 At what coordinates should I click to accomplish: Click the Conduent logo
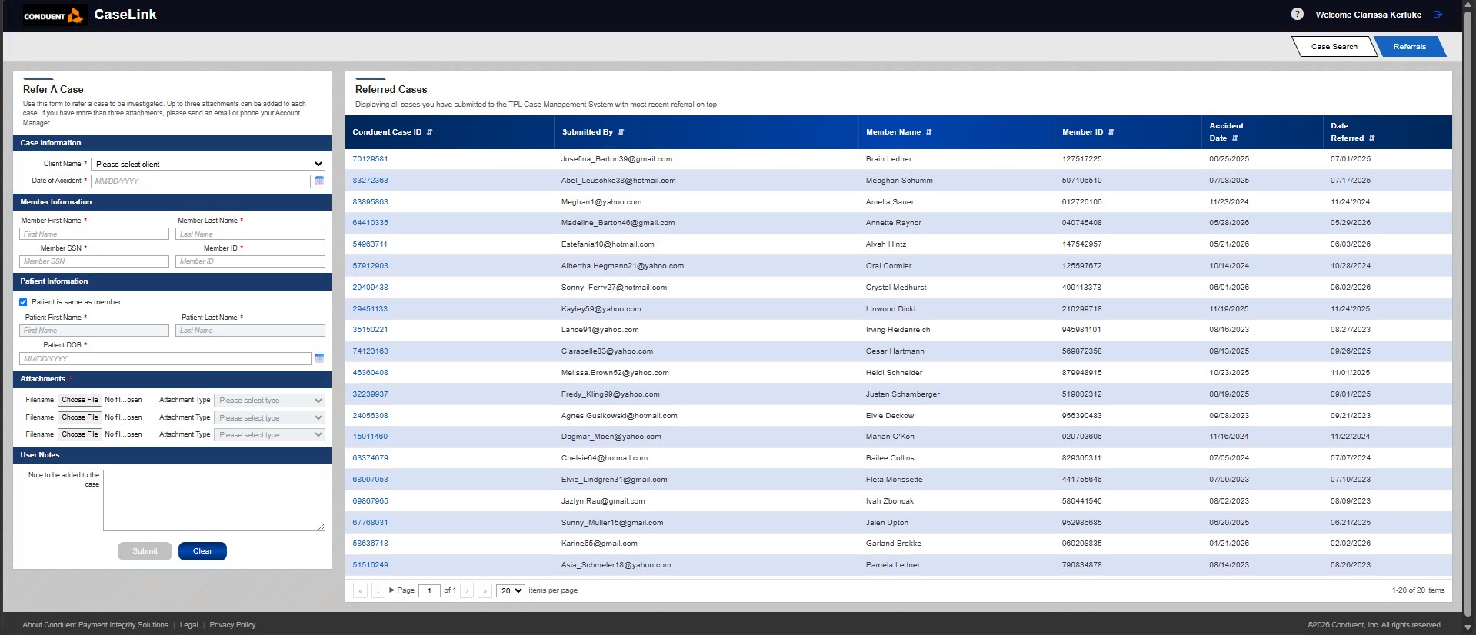point(54,15)
